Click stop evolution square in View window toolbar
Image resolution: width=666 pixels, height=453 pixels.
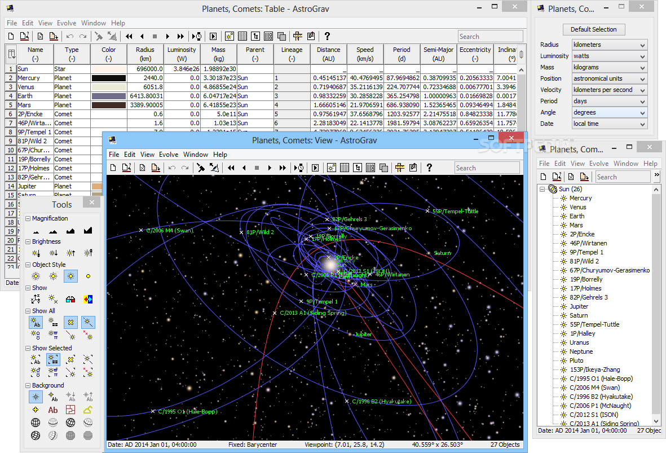[x=257, y=168]
